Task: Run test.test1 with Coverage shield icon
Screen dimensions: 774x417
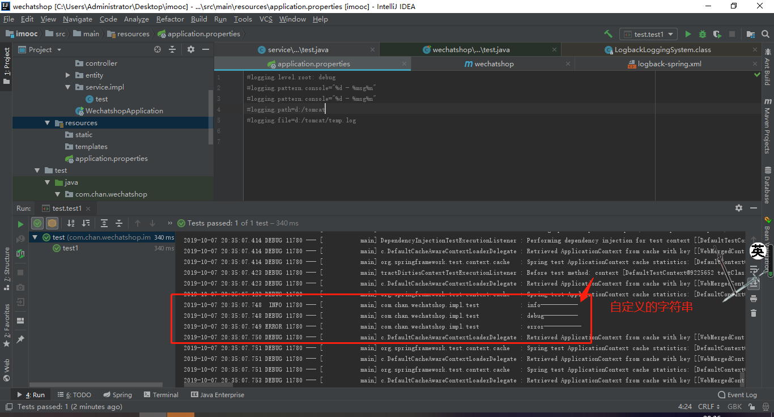Action: tap(716, 34)
